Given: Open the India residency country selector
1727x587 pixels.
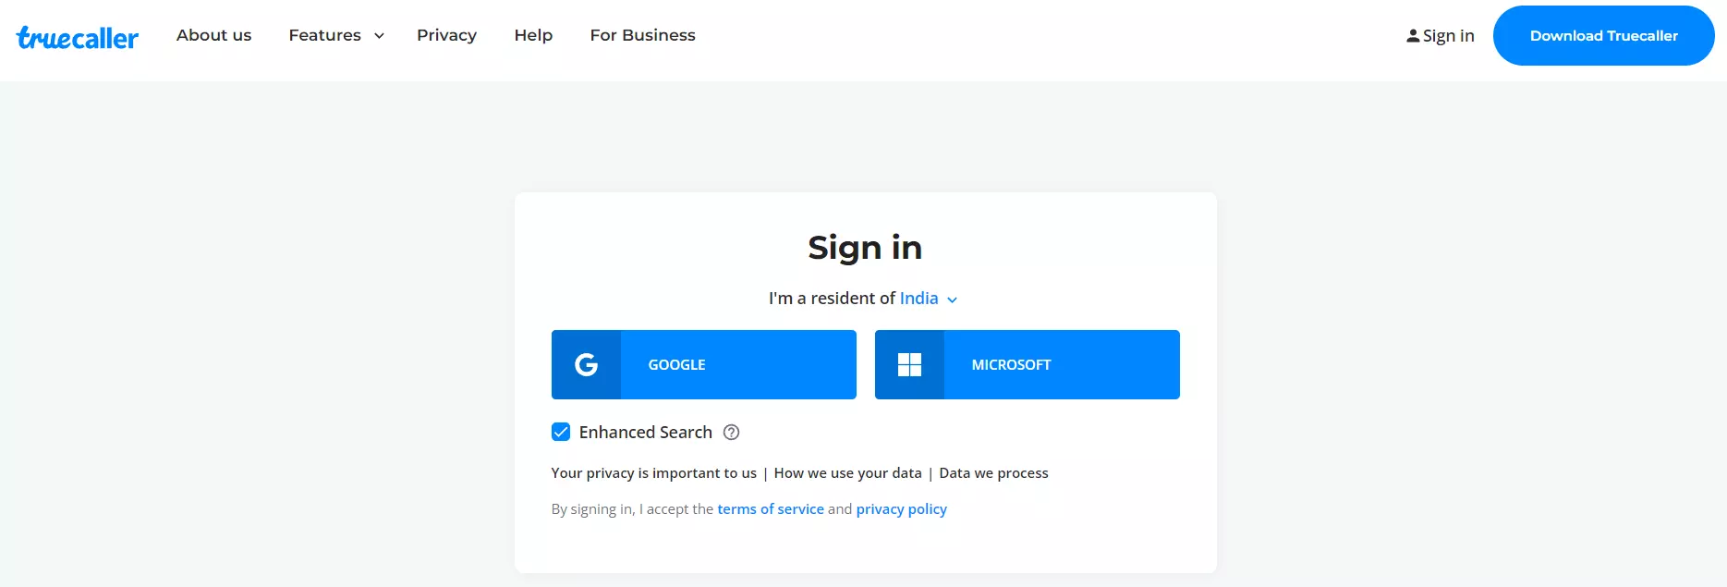Looking at the screenshot, I should tap(926, 298).
